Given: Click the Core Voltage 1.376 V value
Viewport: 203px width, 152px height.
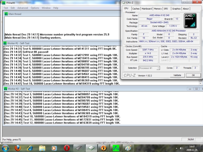Looking at the screenshot, I should [173, 26].
